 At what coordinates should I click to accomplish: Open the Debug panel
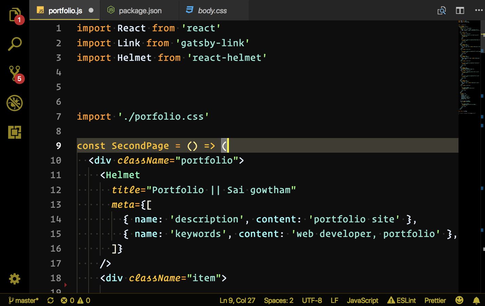coord(15,103)
